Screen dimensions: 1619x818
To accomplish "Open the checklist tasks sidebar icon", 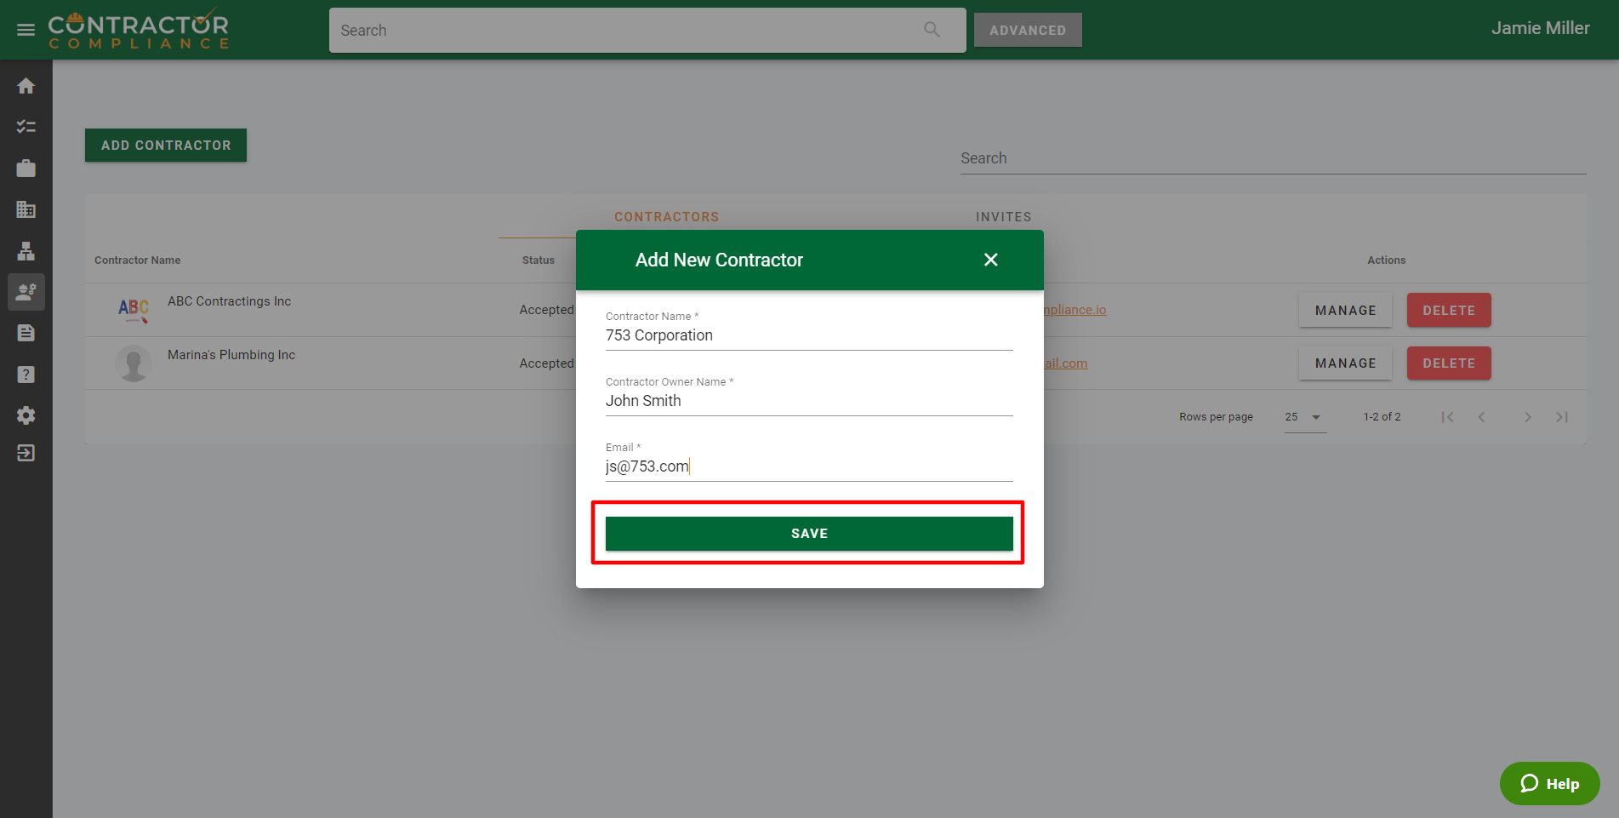I will tap(26, 127).
